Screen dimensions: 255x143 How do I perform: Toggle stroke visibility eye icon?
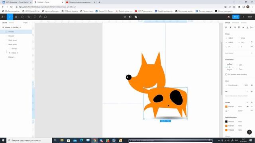click(x=247, y=106)
